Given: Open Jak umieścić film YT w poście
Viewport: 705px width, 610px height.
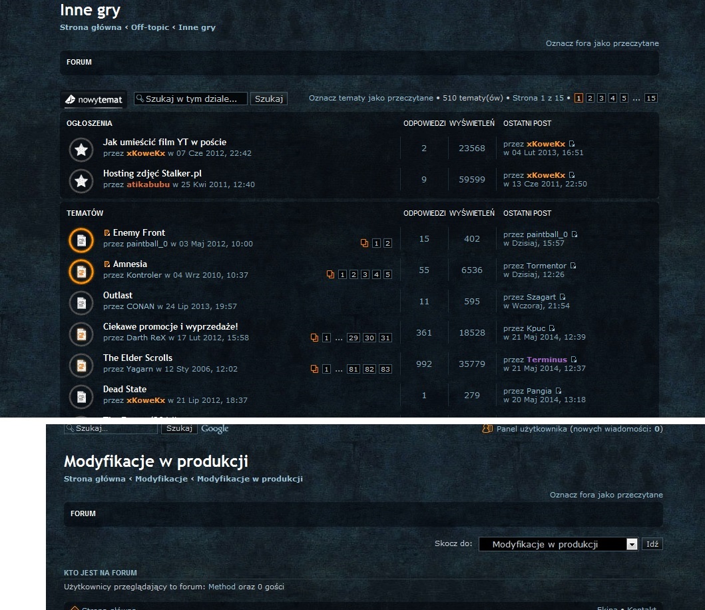Looking at the screenshot, I should (164, 142).
